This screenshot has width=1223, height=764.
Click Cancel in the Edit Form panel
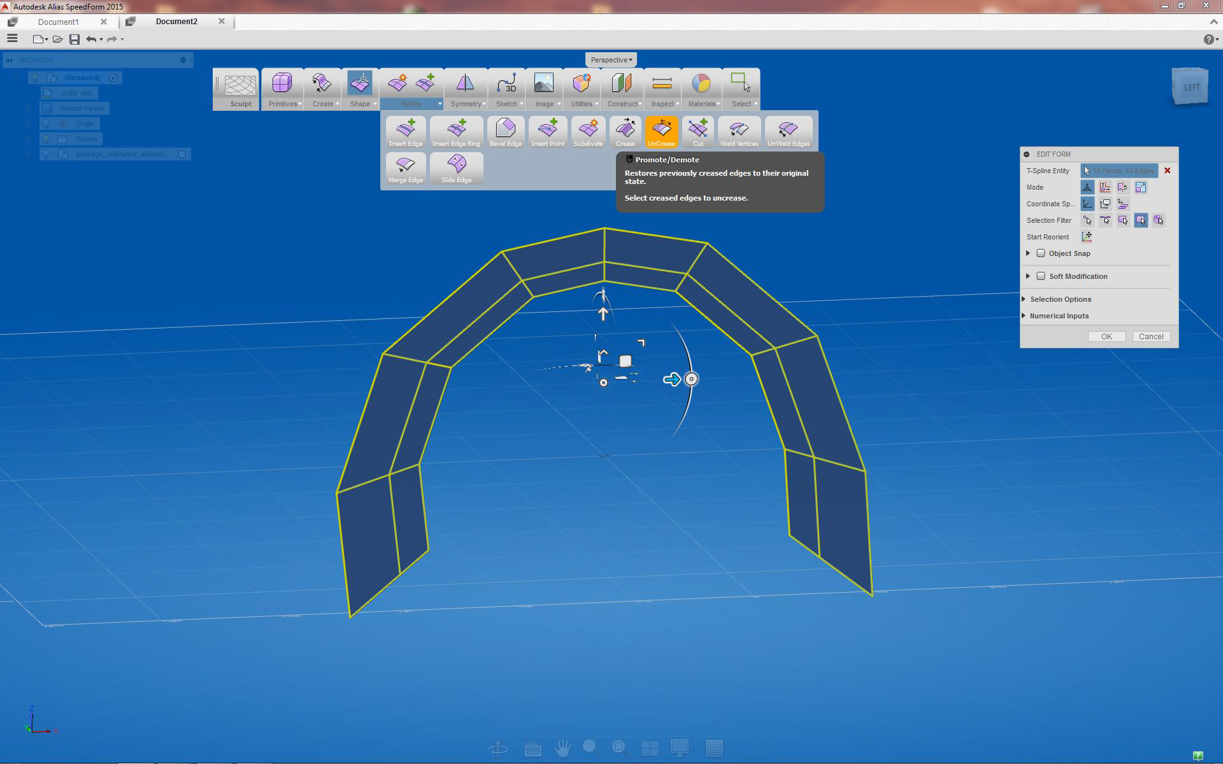(1150, 337)
